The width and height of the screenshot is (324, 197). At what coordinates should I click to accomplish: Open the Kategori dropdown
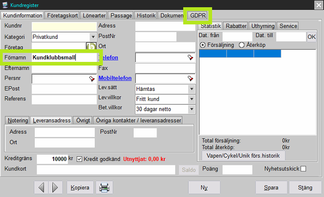[93, 37]
